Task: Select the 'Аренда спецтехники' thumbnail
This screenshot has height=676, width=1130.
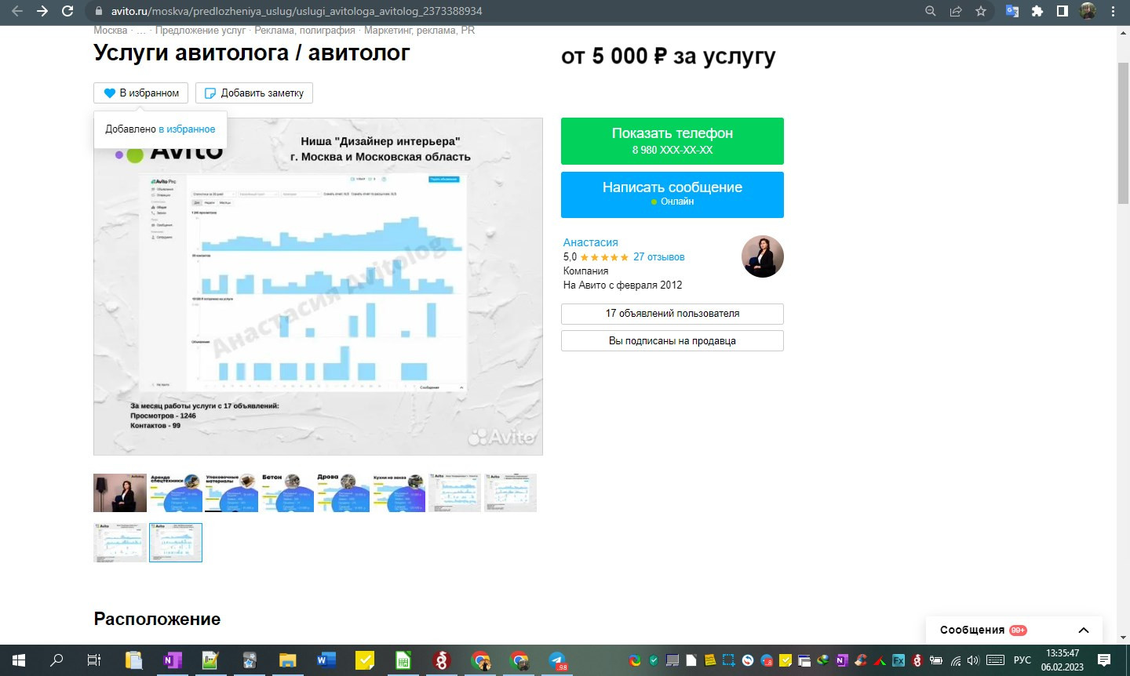Action: click(176, 492)
